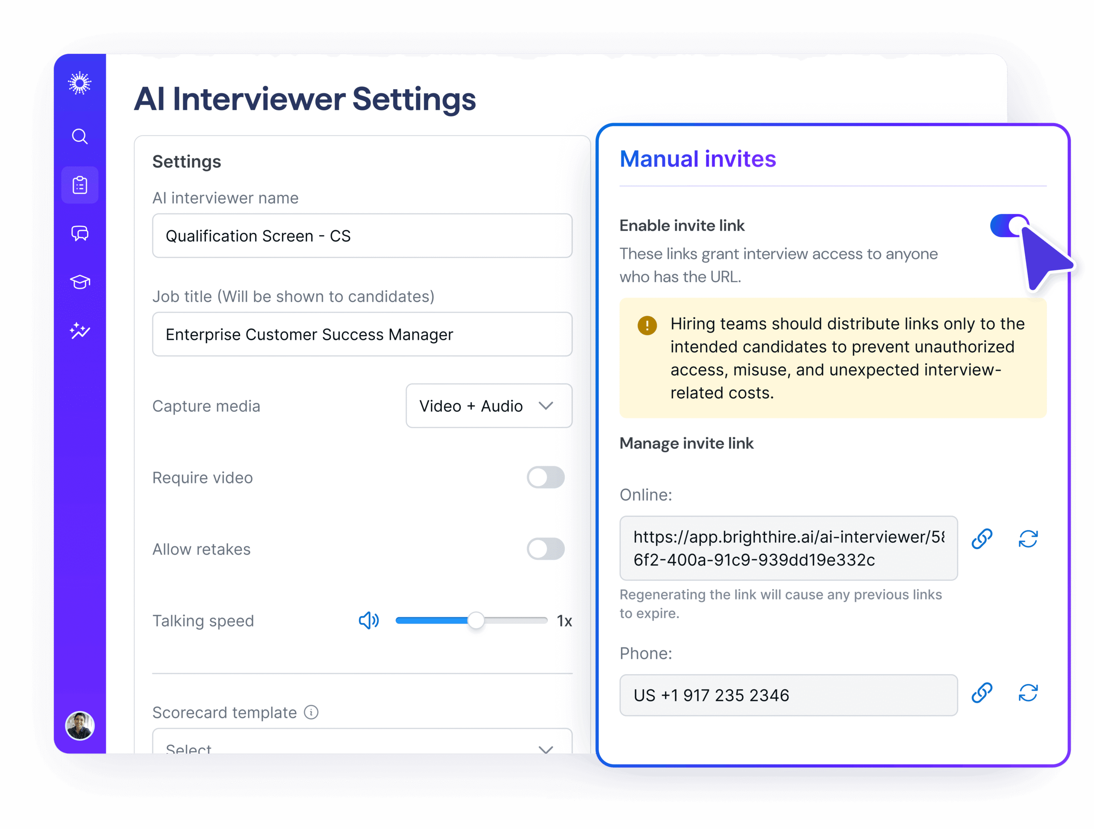Select the clipboard icon in sidebar
The height and width of the screenshot is (829, 1094).
[x=79, y=185]
